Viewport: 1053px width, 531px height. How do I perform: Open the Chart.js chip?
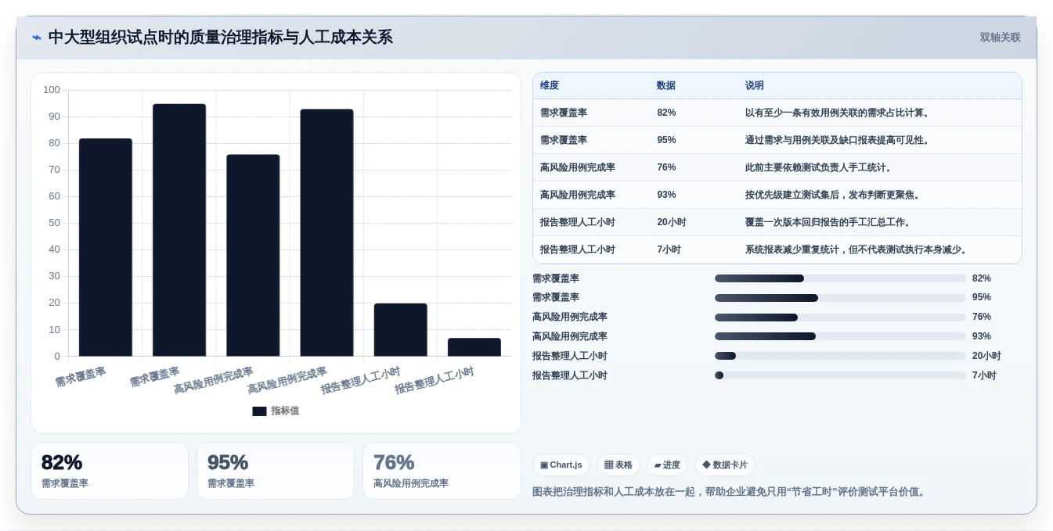(561, 465)
